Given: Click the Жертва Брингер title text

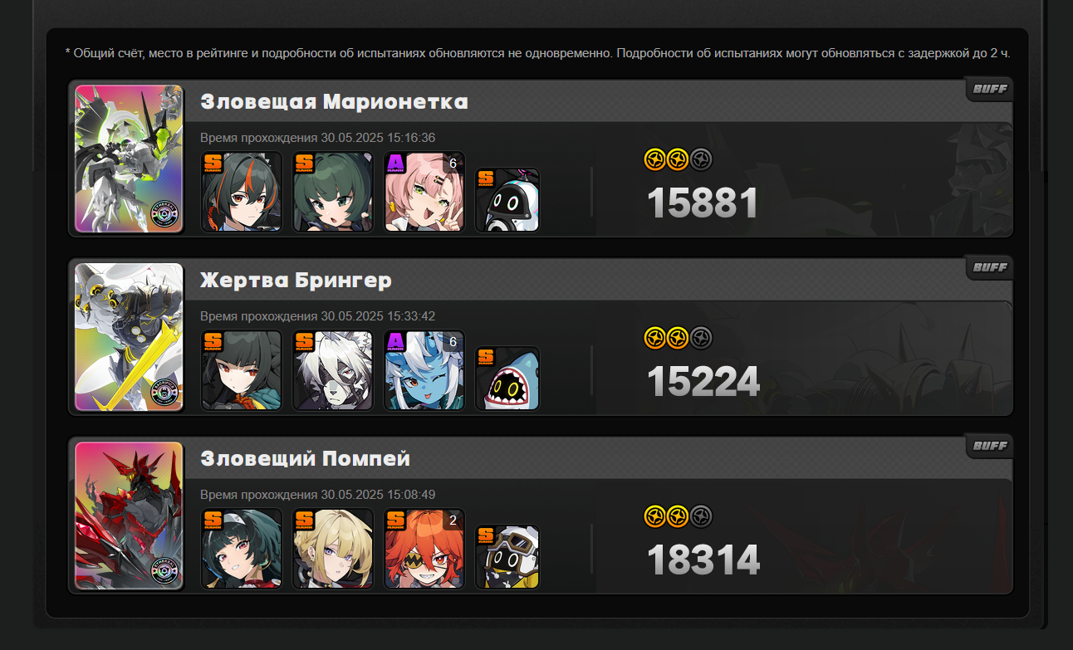Looking at the screenshot, I should pyautogui.click(x=296, y=281).
